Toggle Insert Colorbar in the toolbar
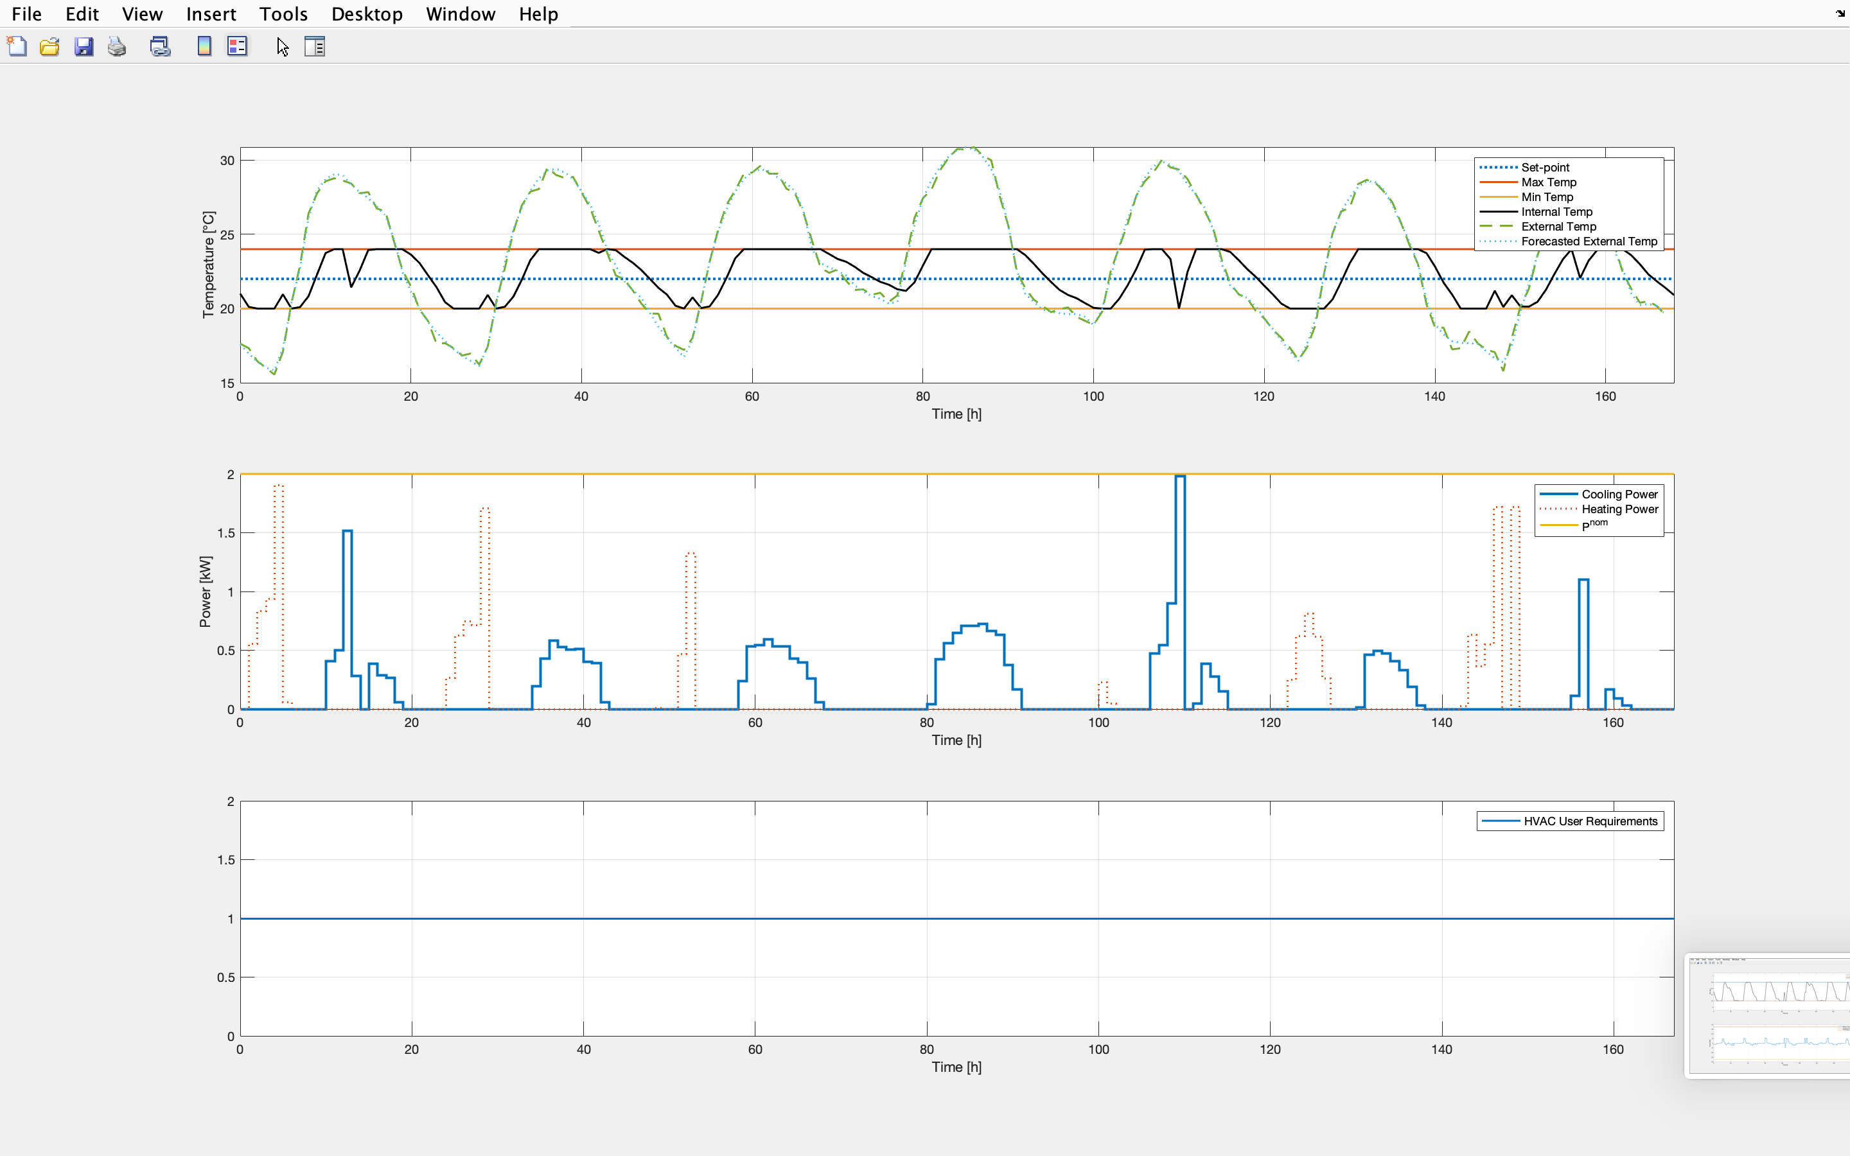 pos(204,47)
